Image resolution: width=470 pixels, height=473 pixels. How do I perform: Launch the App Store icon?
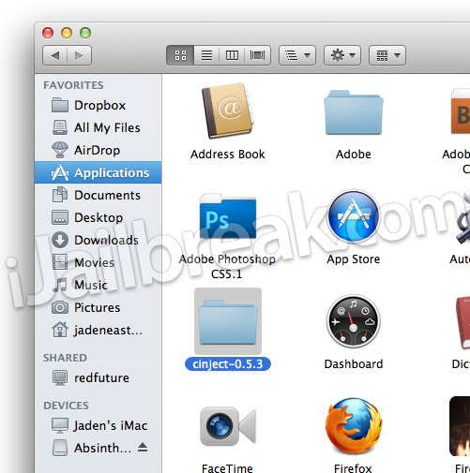point(354,216)
